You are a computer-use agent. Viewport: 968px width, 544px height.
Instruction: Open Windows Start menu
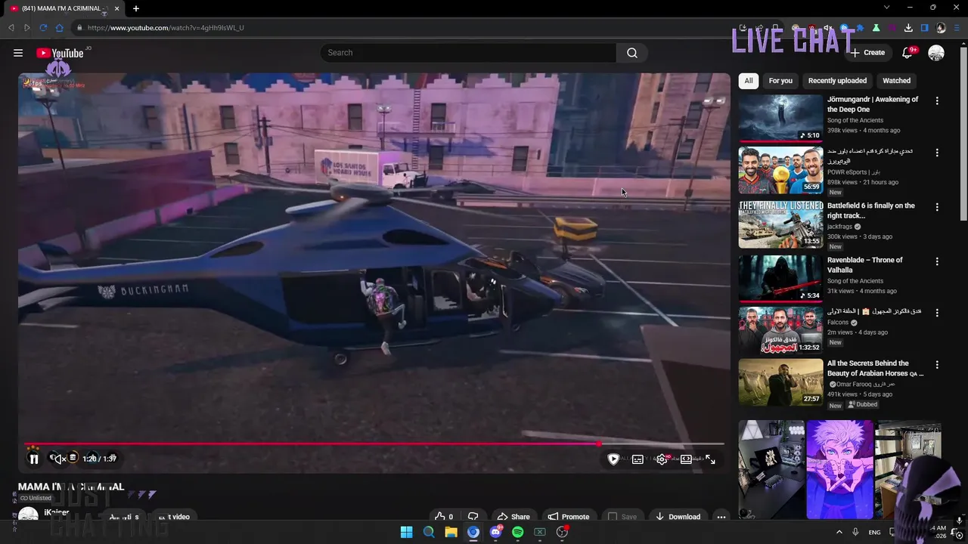[407, 532]
